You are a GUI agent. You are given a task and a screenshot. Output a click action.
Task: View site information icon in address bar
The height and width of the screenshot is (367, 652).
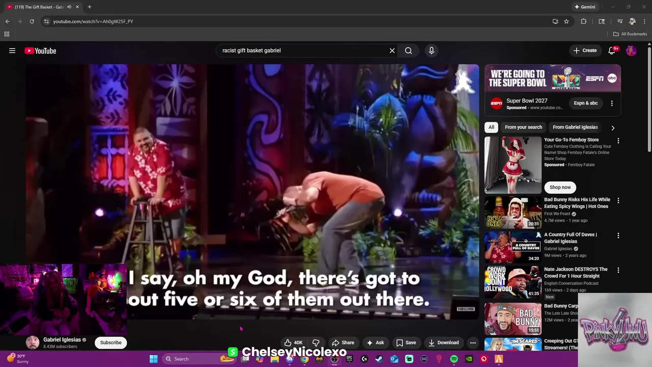46,21
